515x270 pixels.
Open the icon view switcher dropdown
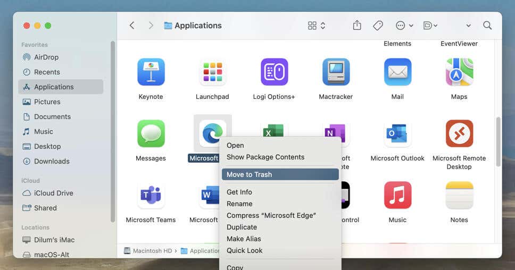point(317,26)
